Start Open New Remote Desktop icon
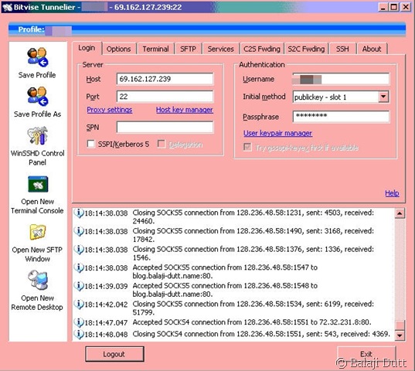The image size is (415, 371). (x=38, y=281)
